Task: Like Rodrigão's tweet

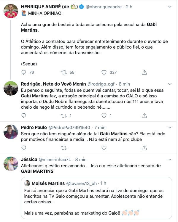Action: pyautogui.click(x=104, y=115)
